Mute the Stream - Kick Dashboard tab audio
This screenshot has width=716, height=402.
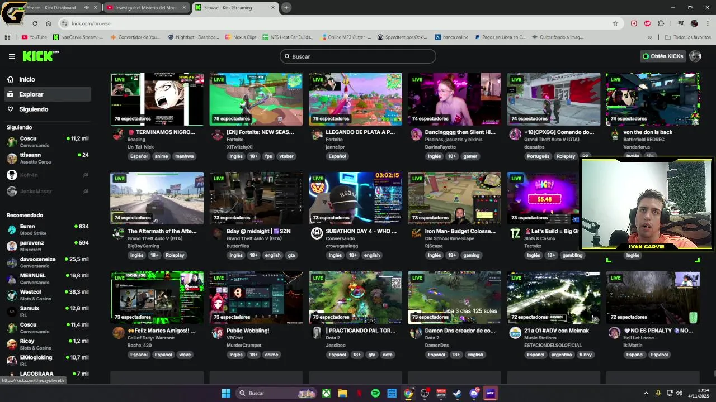tap(86, 8)
